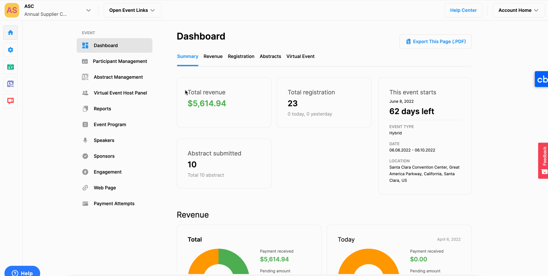Open the blue cb chat widget

click(542, 79)
